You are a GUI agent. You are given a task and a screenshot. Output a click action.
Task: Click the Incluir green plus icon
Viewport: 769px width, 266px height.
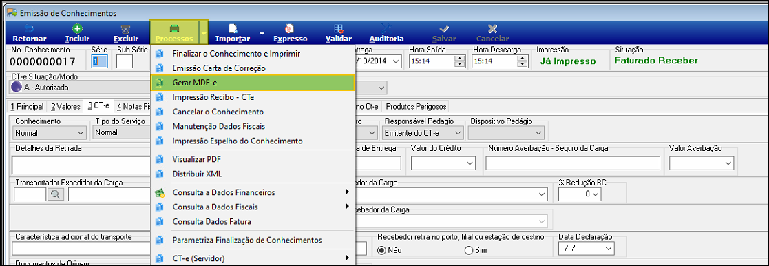[x=77, y=28]
